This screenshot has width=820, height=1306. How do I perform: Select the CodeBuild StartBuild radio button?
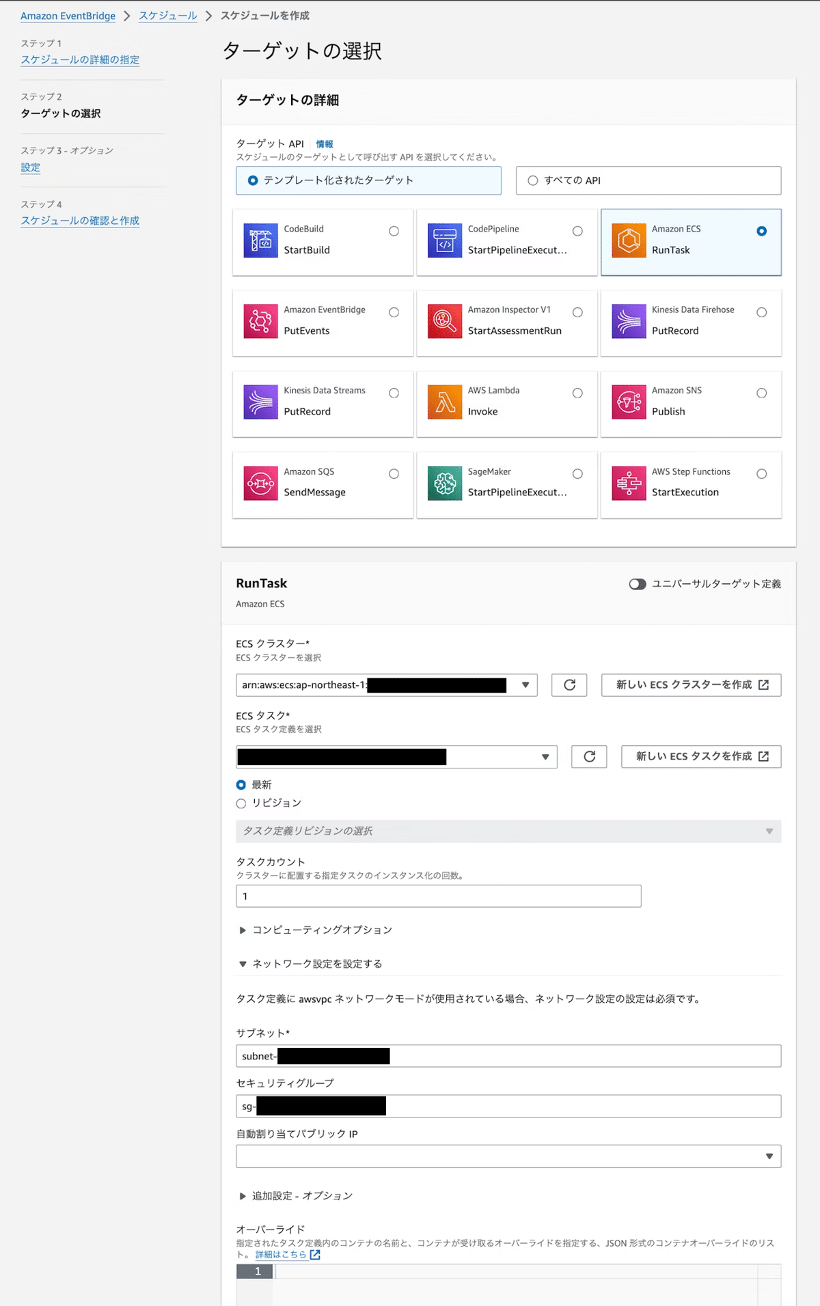394,231
